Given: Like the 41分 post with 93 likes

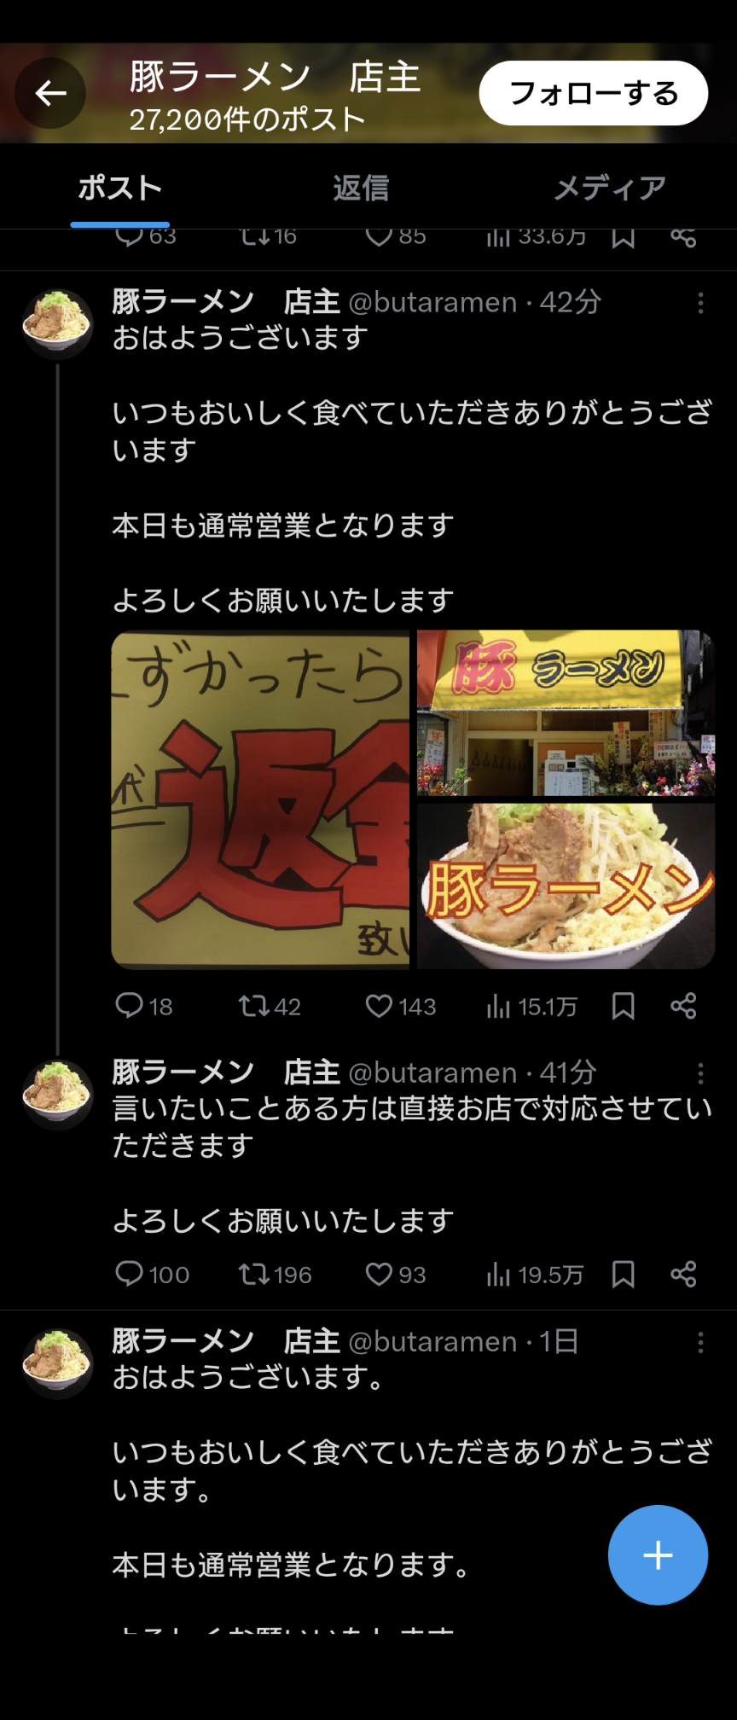Looking at the screenshot, I should (395, 1275).
